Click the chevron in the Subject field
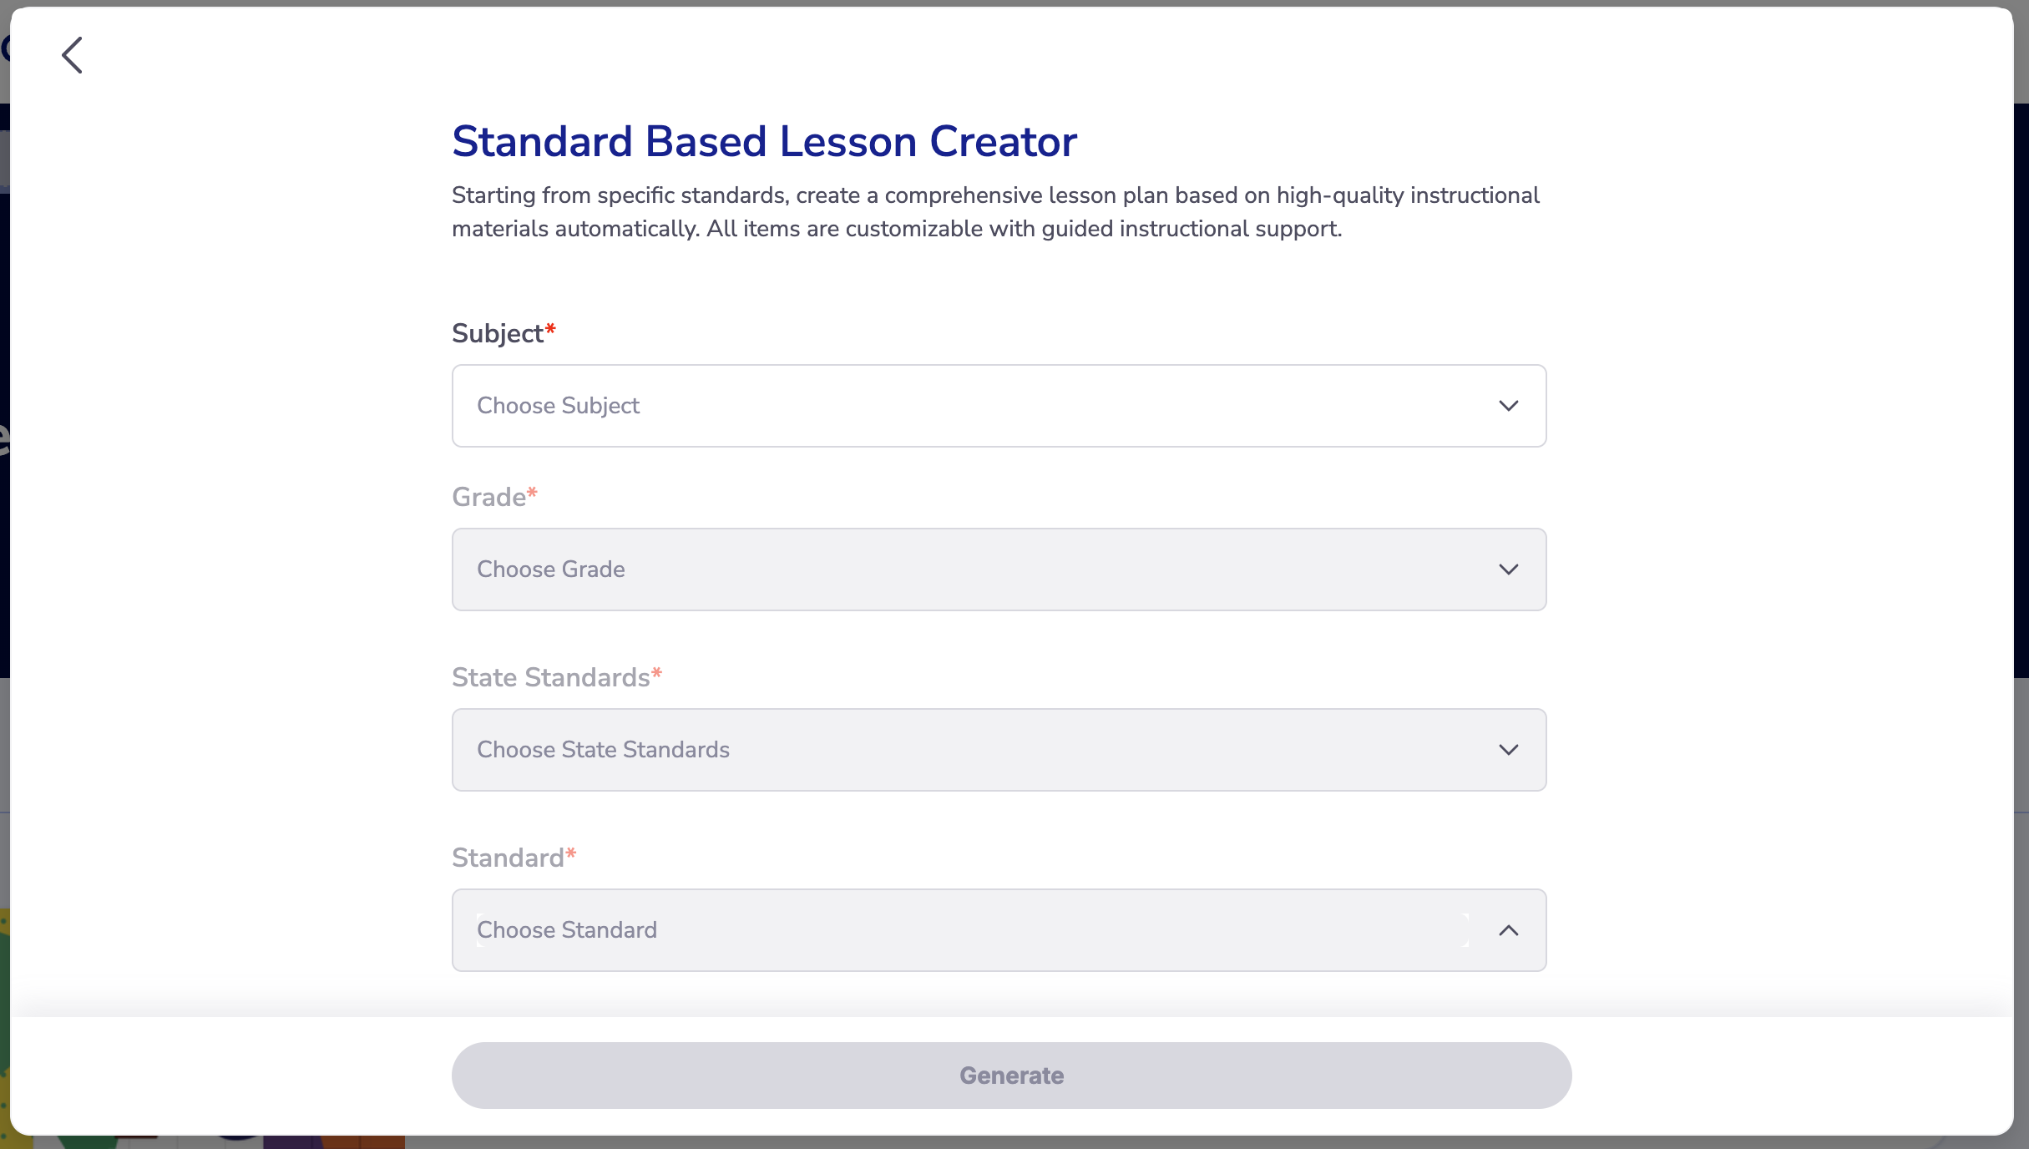The height and width of the screenshot is (1149, 2029). [1508, 406]
